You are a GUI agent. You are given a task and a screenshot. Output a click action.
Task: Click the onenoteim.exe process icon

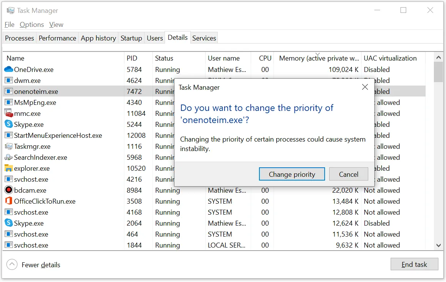pos(9,92)
